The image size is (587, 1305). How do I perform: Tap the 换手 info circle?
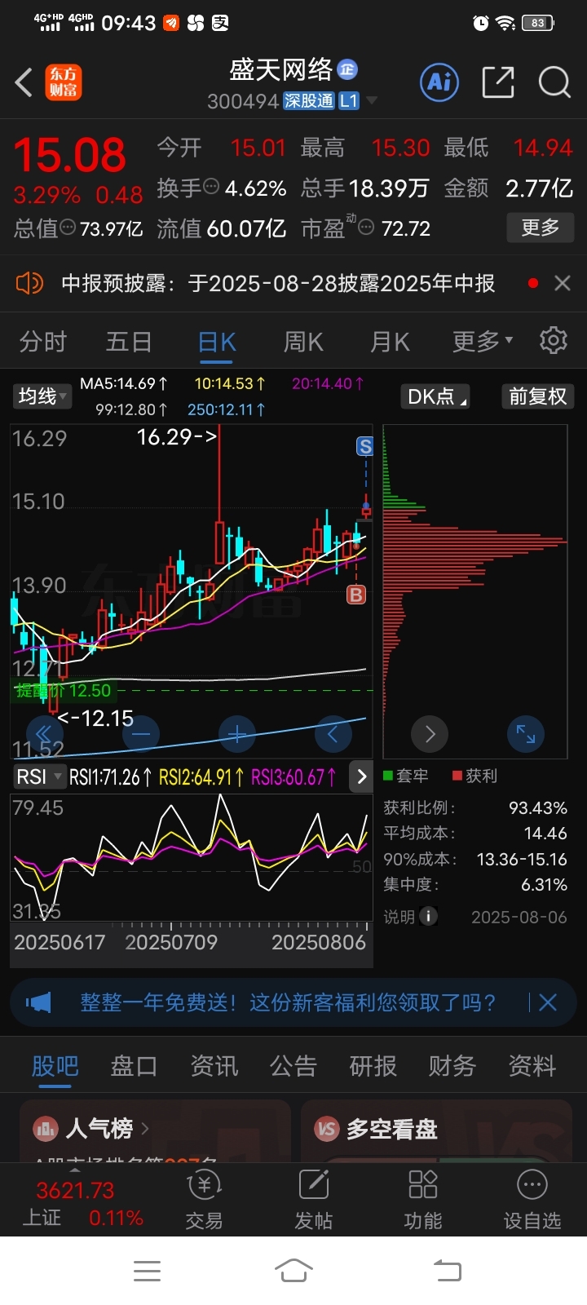211,188
